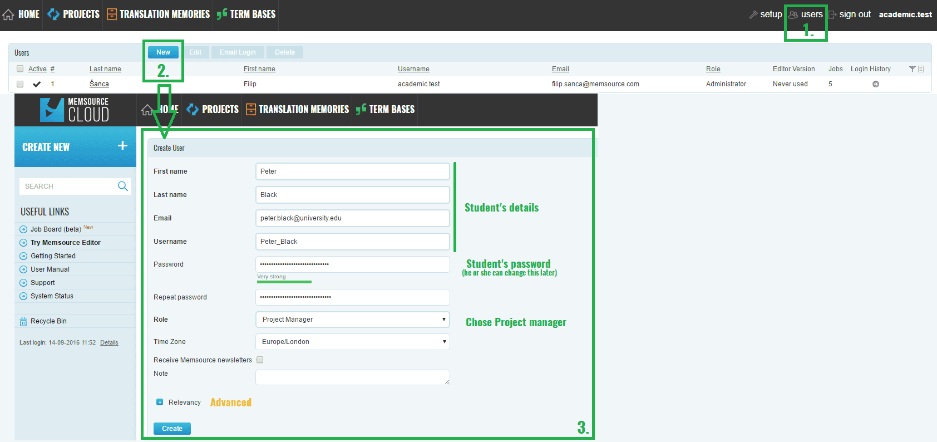Click the Username field containing Peter_Black
Image resolution: width=937 pixels, height=442 pixels.
[x=352, y=242]
